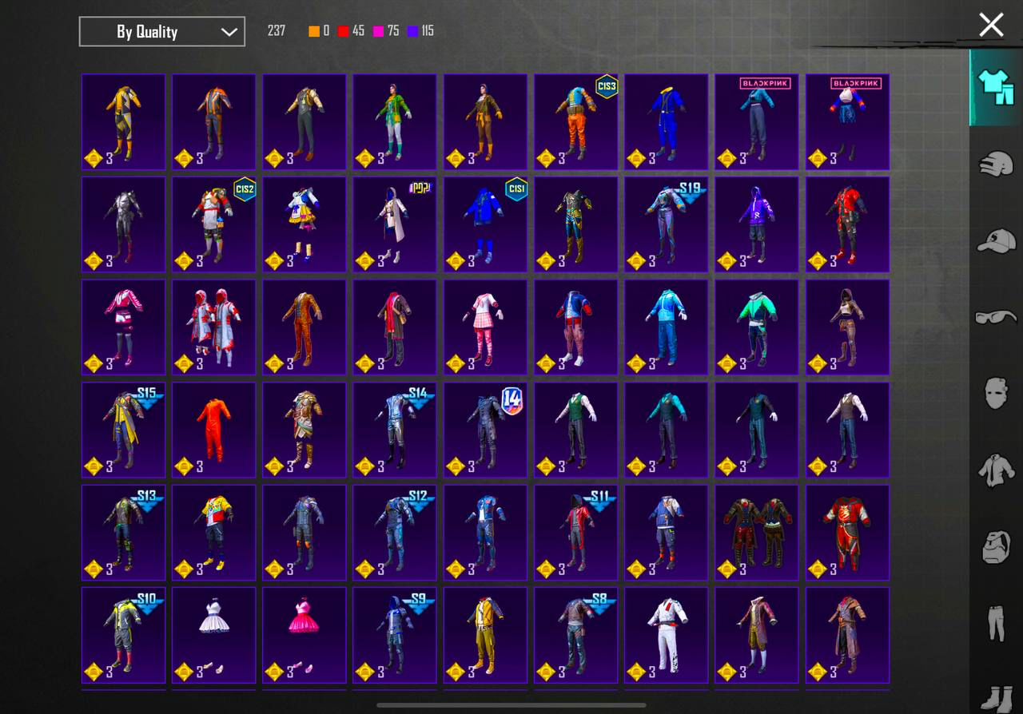The image size is (1023, 714).
Task: Select the S8 season outfit
Action: [x=575, y=635]
